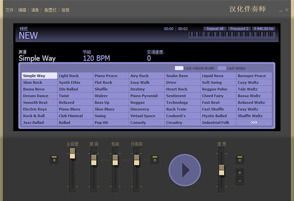Click the 速度 tempo slider handle

click(x=221, y=170)
